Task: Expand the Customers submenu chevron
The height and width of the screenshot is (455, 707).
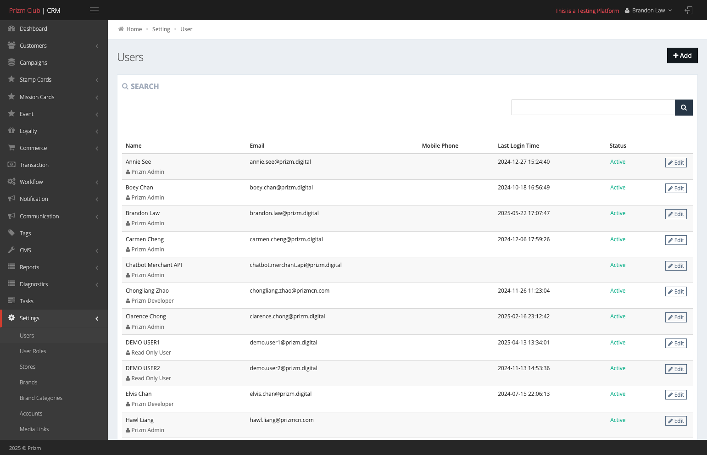Action: 97,46
